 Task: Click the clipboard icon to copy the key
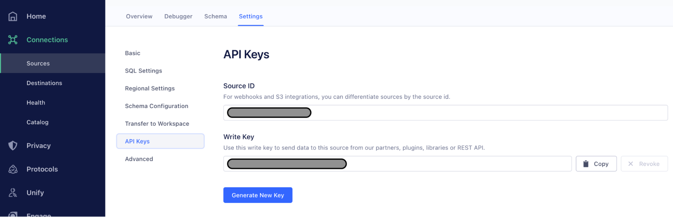click(x=586, y=164)
